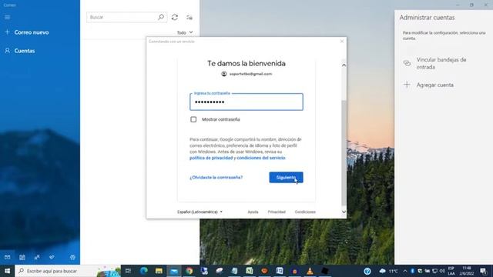Open the ESP LAA language indicator

[451, 271]
